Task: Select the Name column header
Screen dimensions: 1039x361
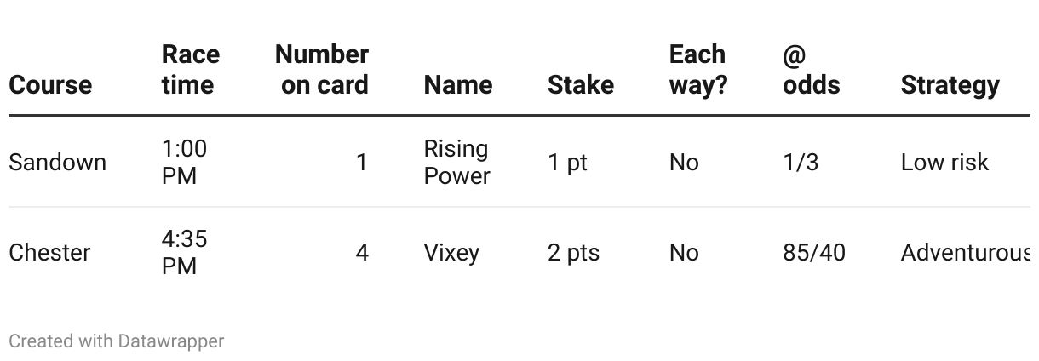Action: point(458,85)
